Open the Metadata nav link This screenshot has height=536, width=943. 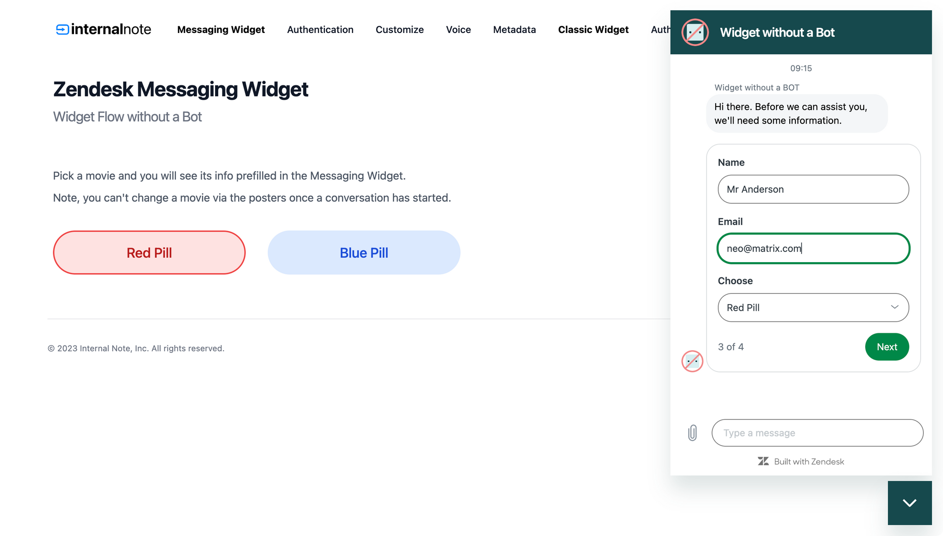click(x=514, y=29)
